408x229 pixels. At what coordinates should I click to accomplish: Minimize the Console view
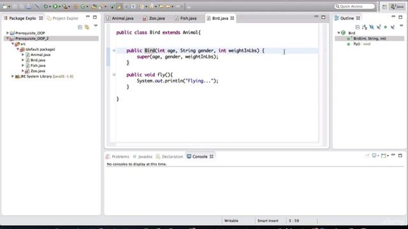[x=393, y=155]
